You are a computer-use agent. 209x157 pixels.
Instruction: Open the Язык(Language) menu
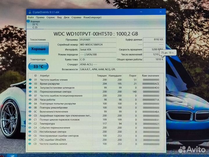[x=92, y=17]
